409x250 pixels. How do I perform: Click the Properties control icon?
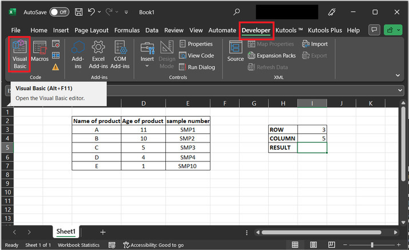click(x=182, y=44)
